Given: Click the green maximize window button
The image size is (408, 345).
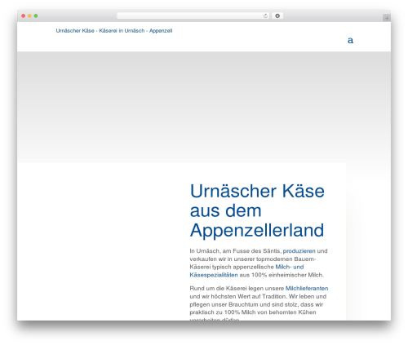Looking at the screenshot, I should tap(36, 15).
